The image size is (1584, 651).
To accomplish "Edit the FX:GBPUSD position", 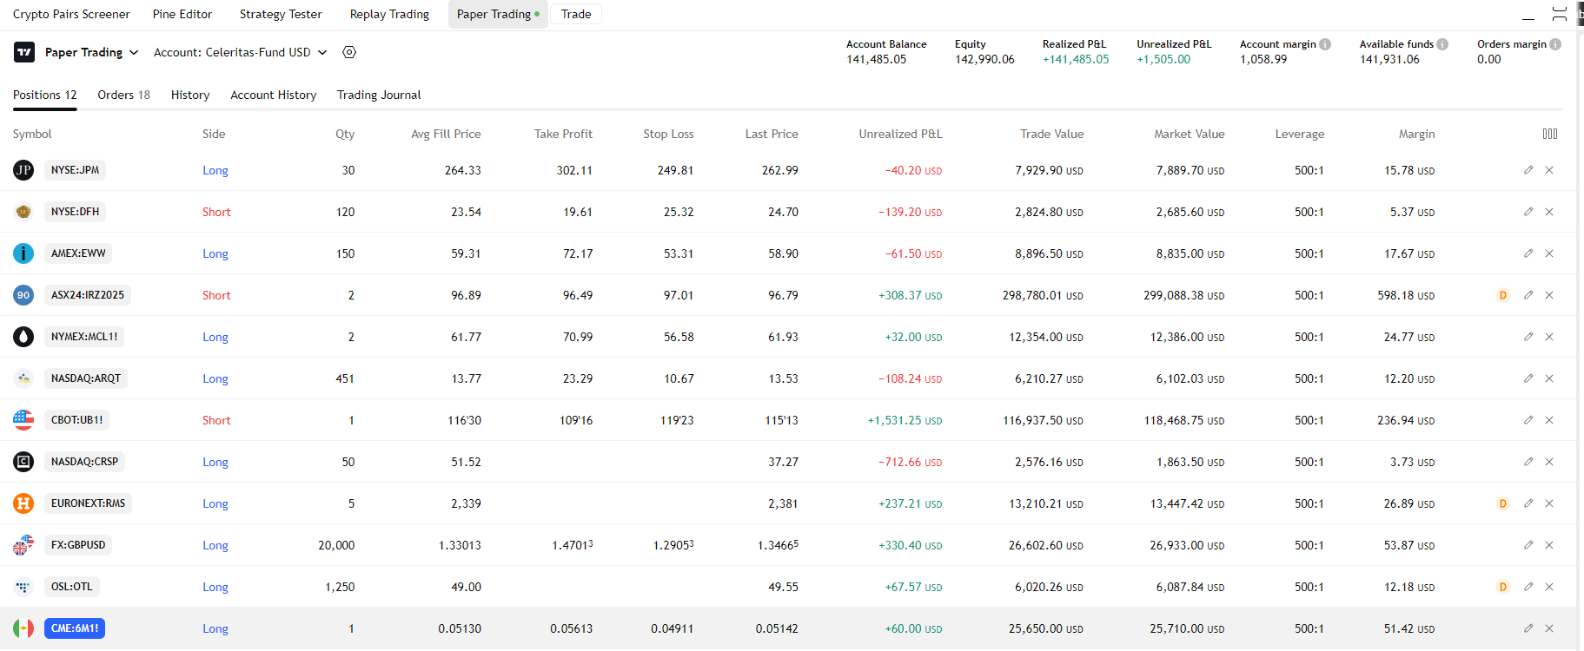I will (x=1528, y=545).
